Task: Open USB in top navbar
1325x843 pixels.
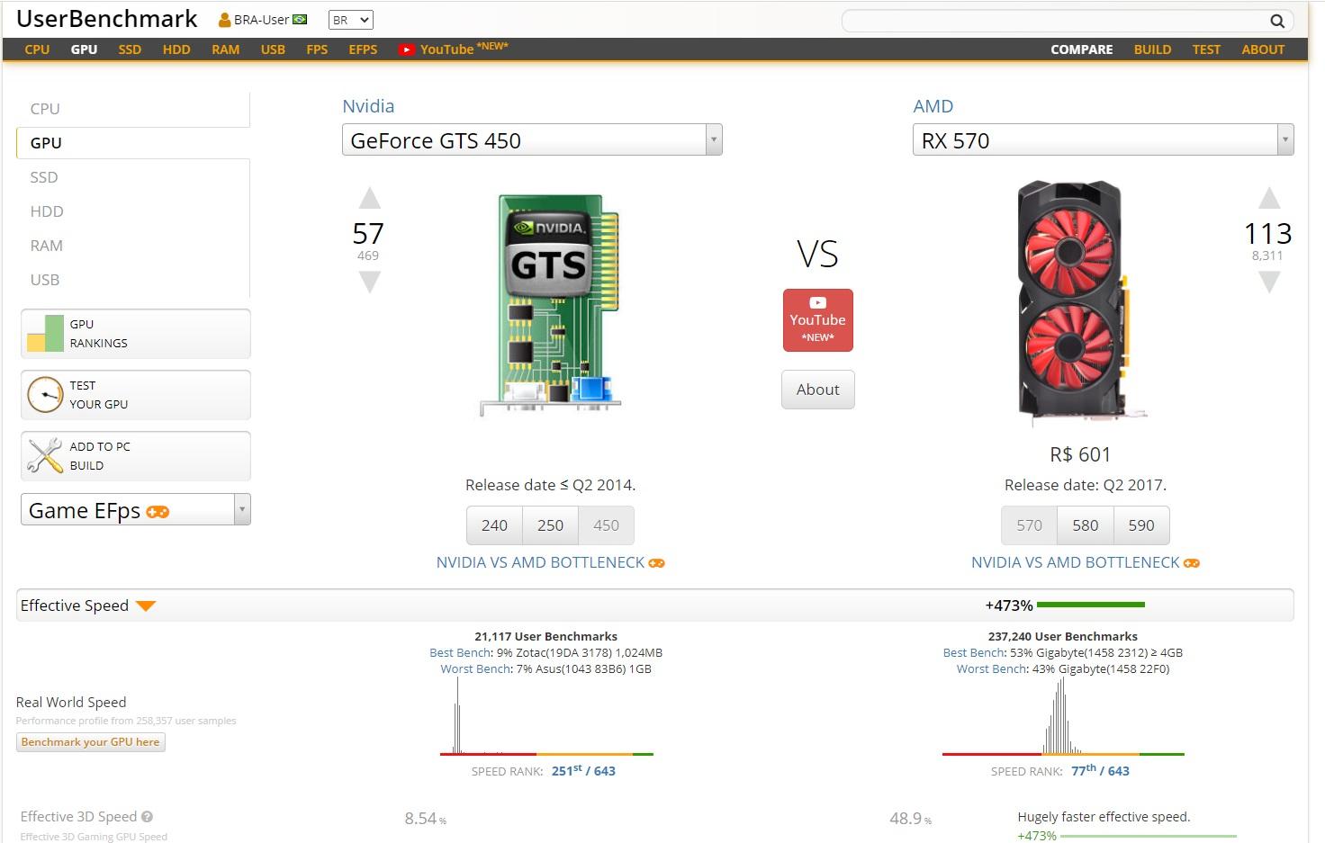Action: point(273,49)
